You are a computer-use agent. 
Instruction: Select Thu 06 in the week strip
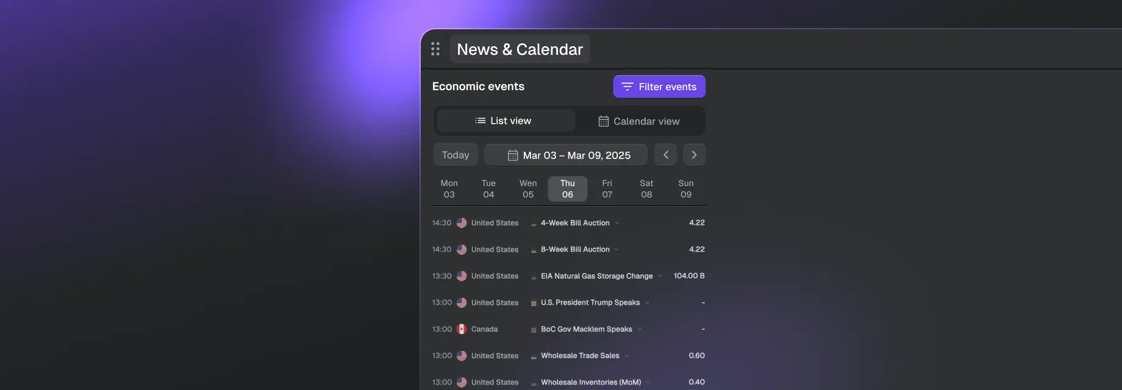point(567,189)
